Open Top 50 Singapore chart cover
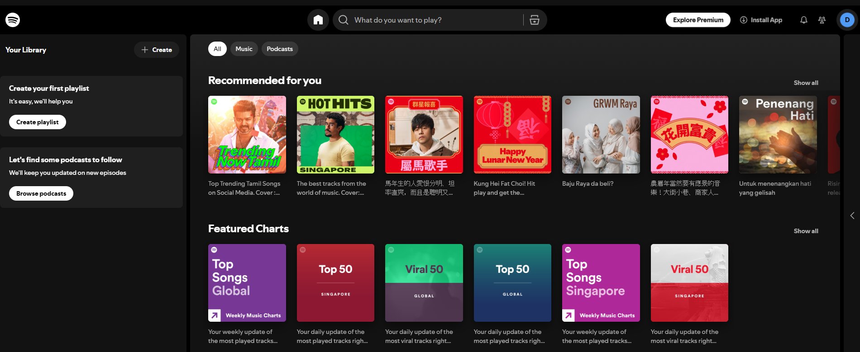860x352 pixels. point(335,283)
